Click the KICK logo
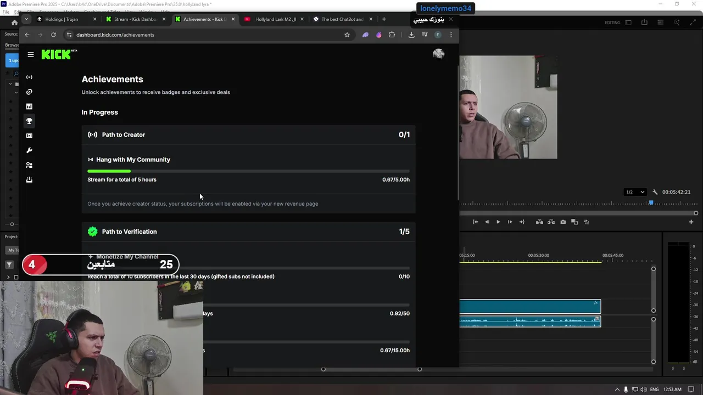This screenshot has height=395, width=703. 59,54
